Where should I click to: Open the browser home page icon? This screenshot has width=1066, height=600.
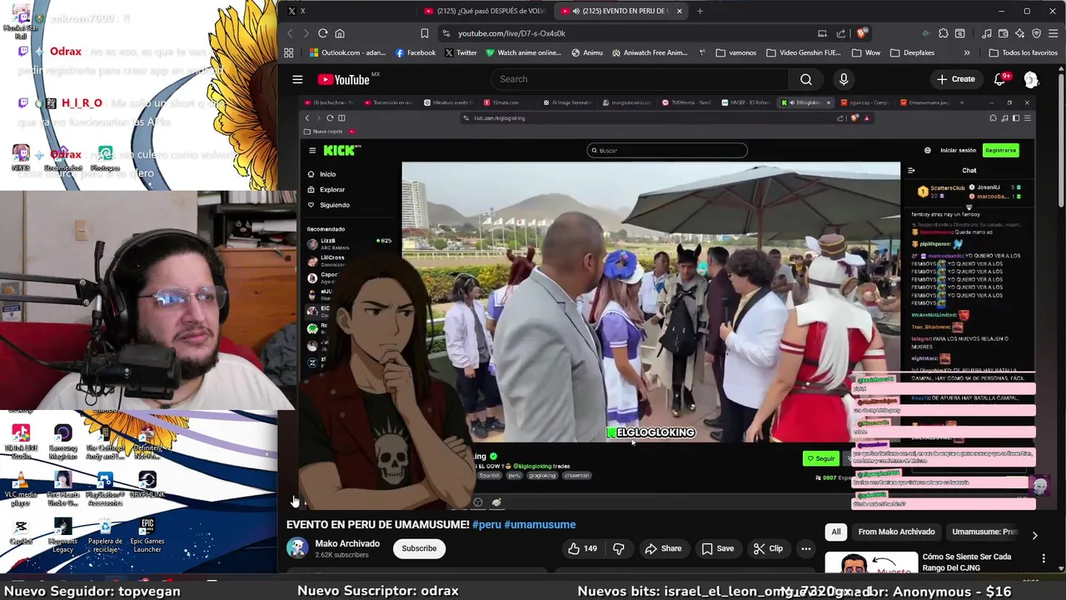(340, 33)
